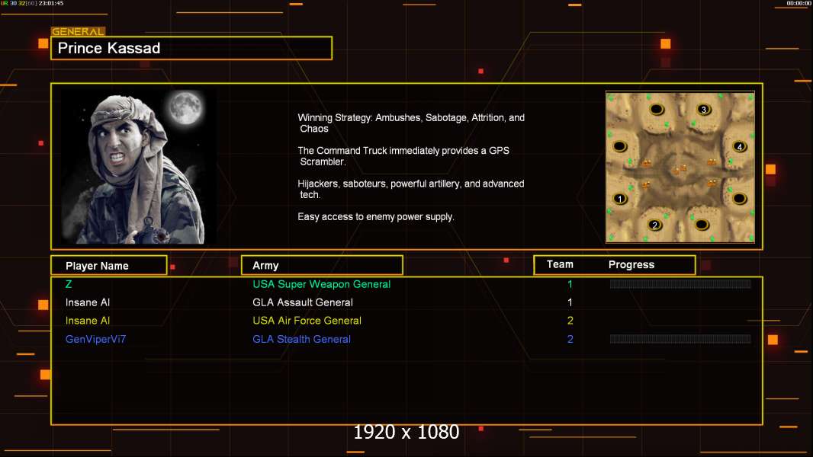Select start position 3 on the map
This screenshot has width=813, height=457.
tap(704, 109)
